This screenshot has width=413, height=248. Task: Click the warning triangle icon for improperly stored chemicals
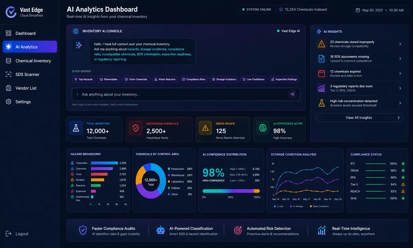(x=322, y=44)
